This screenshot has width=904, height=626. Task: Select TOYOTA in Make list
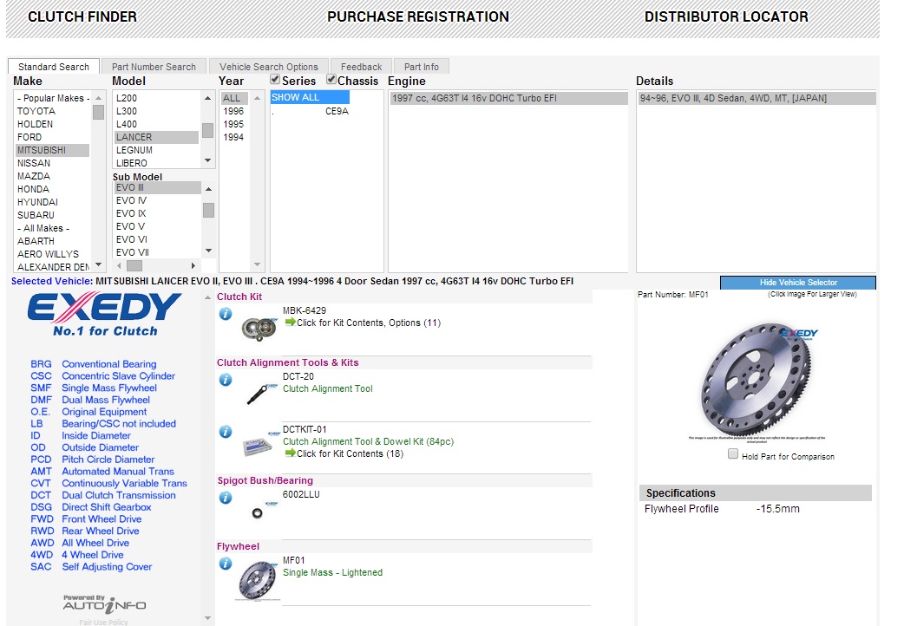52,111
